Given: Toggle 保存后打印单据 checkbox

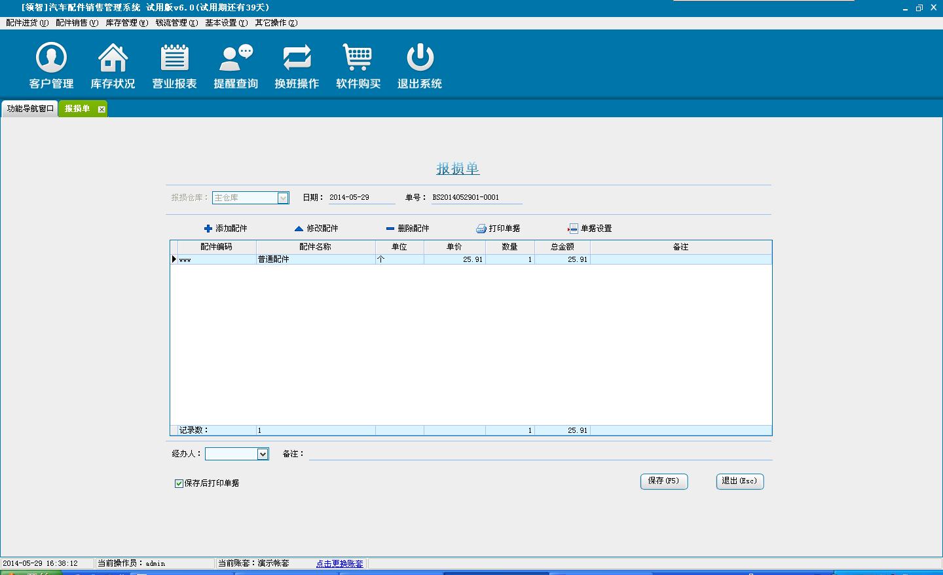Looking at the screenshot, I should (179, 483).
